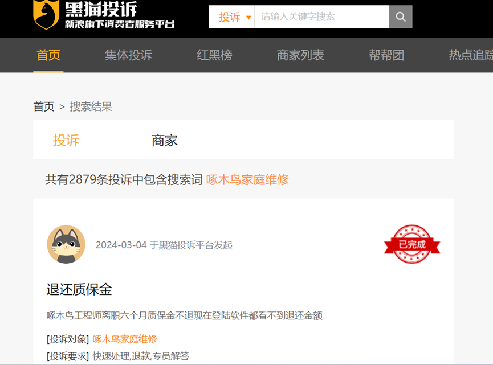The width and height of the screenshot is (493, 365).
Task: Click the Black Cat shield logo
Action: coord(46,14)
